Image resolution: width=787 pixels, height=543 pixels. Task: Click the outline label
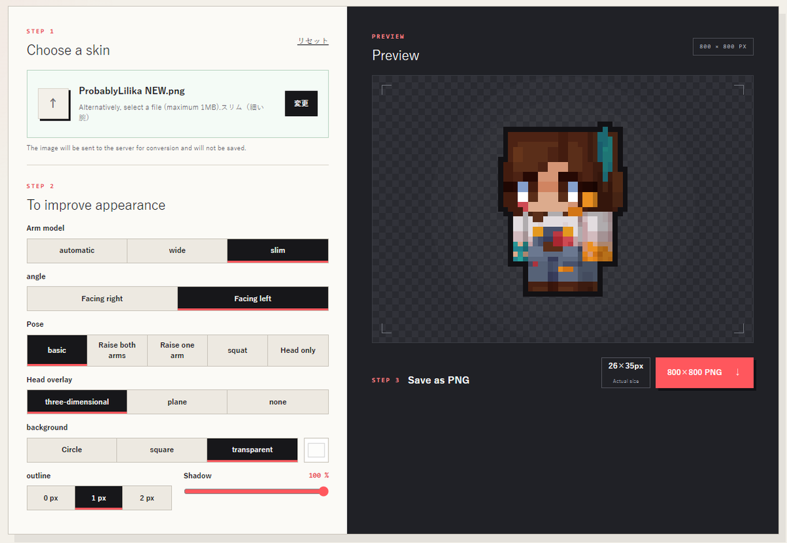(39, 476)
